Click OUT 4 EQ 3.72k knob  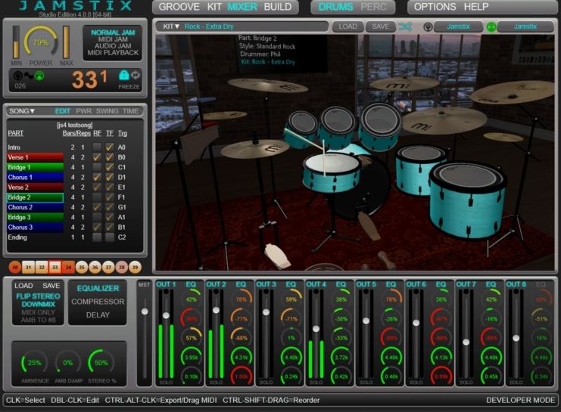pyautogui.click(x=341, y=357)
